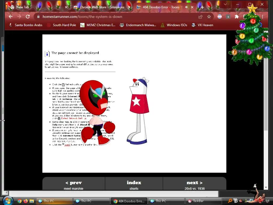This screenshot has width=273, height=205.
Task: Go back to the previous page
Action: click(11, 17)
